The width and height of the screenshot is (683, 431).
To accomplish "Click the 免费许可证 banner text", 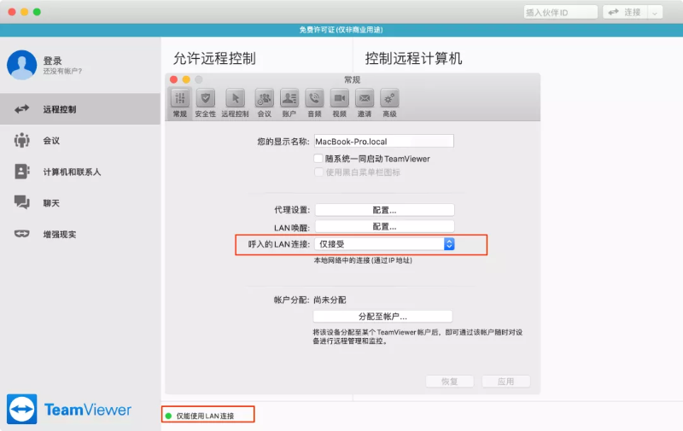I will coord(341,30).
